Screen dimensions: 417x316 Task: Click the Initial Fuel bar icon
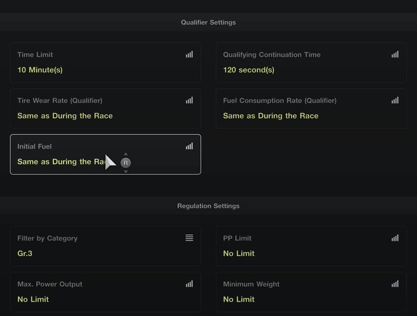[189, 146]
